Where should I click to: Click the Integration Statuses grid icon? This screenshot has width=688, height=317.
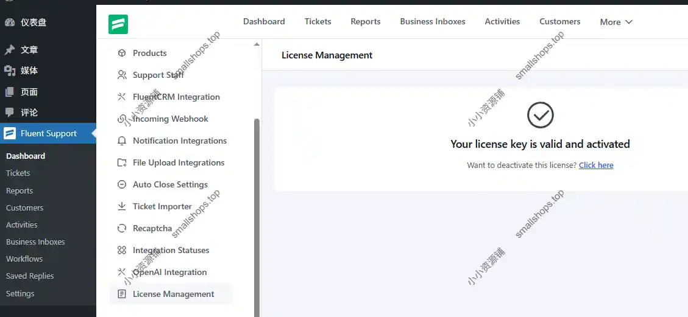[122, 250]
